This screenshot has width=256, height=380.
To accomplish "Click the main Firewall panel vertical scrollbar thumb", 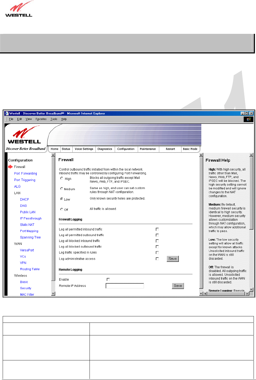I will [x=201, y=223].
